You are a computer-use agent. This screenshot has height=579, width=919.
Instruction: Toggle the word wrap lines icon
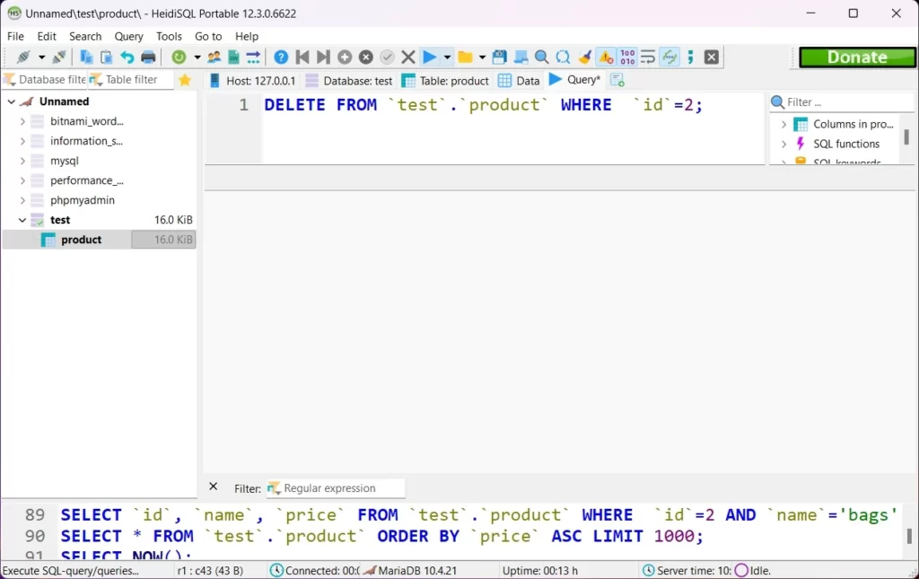coord(648,57)
